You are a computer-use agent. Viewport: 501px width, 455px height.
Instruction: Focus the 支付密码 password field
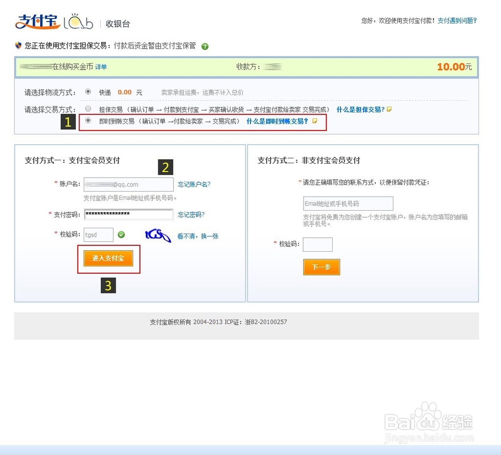click(128, 214)
